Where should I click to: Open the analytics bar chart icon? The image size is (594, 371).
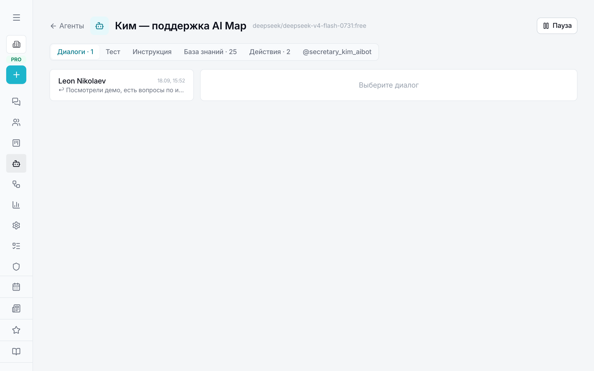click(x=16, y=205)
